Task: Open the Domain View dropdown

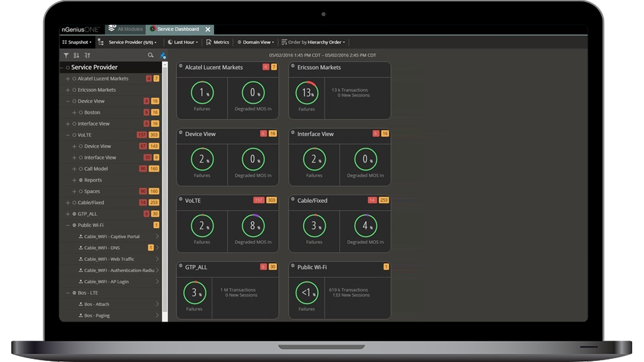Action: coord(256,42)
